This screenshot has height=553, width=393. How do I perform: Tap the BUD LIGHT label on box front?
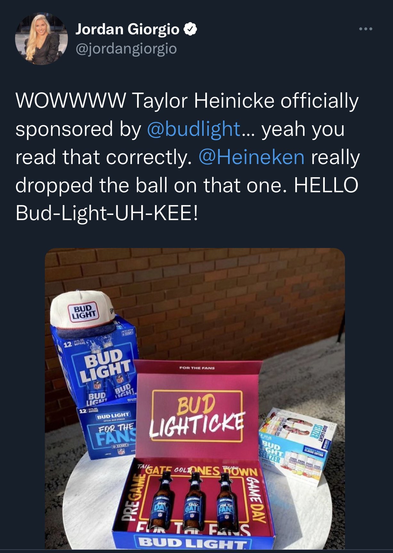coord(194,542)
